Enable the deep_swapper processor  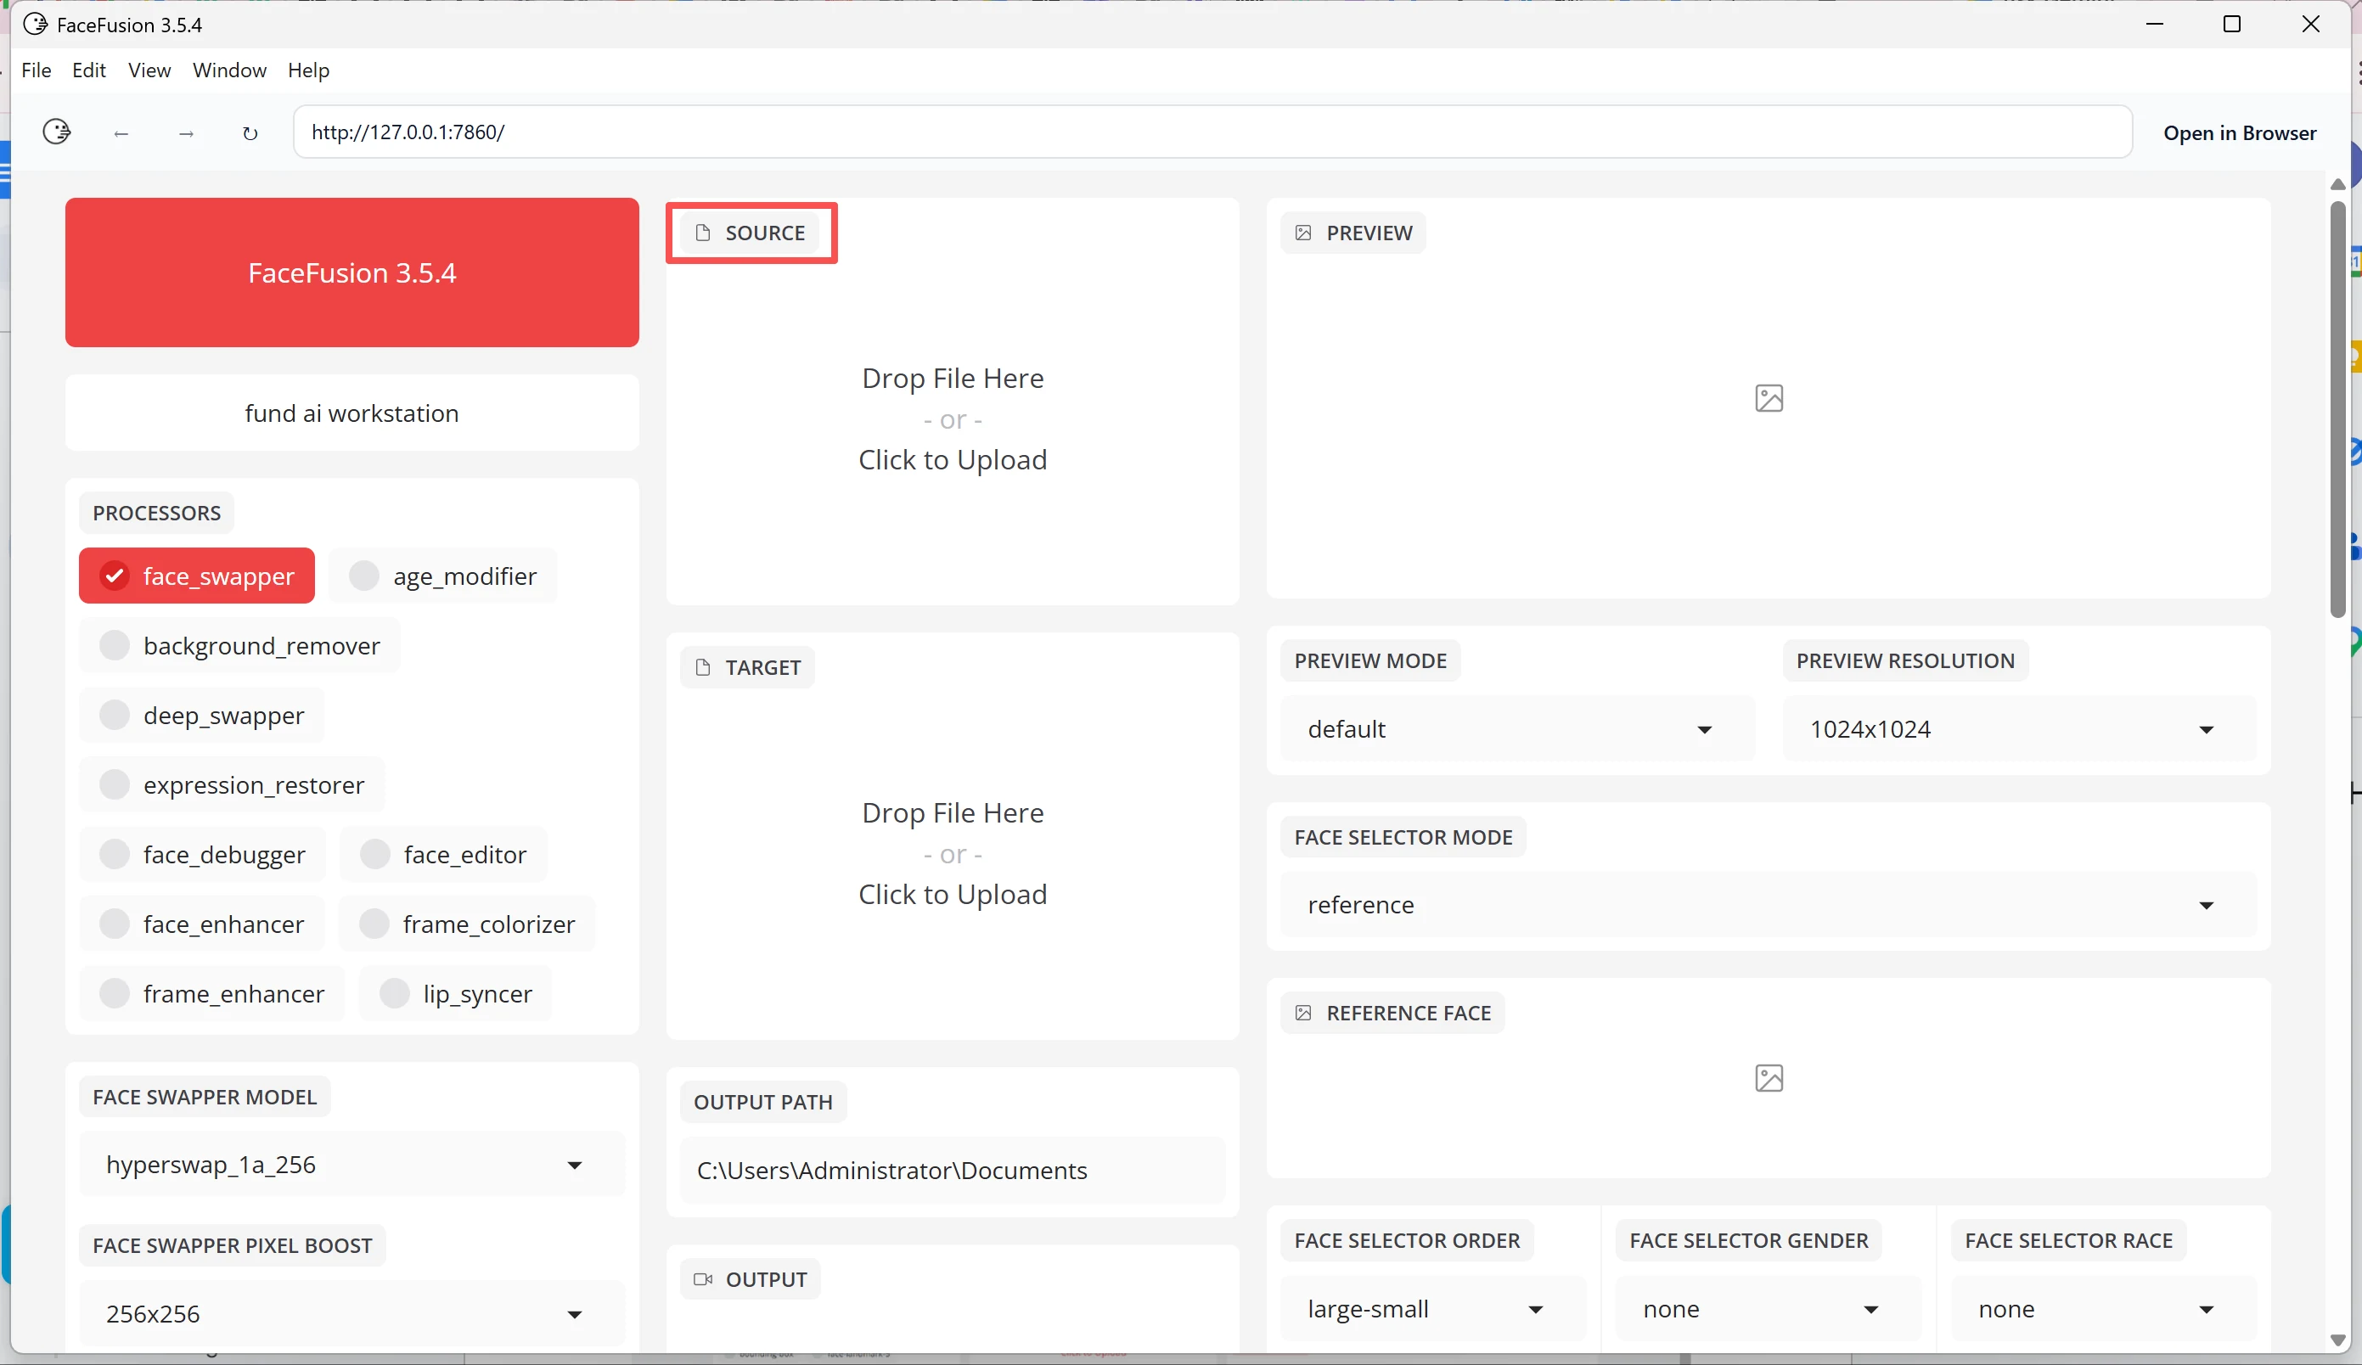click(201, 715)
